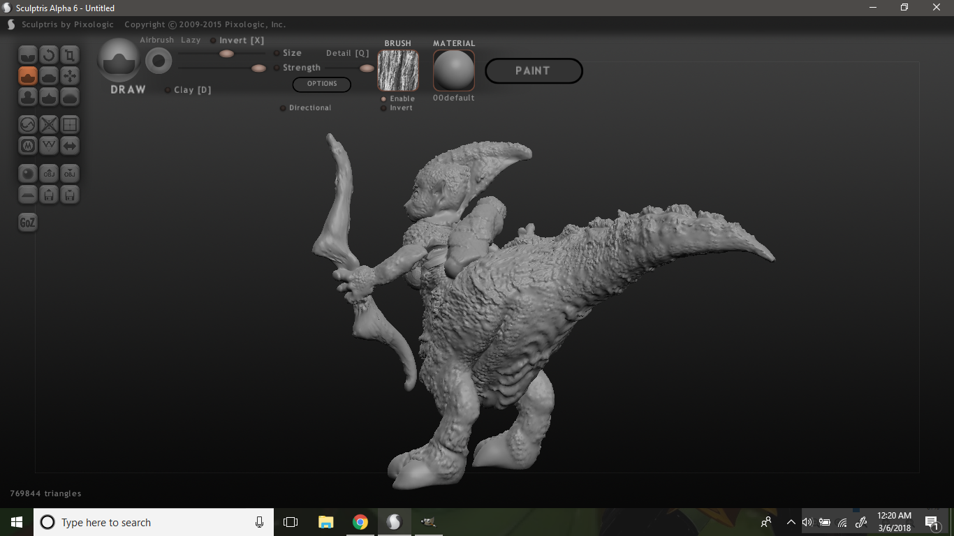Switch to PAINT mode

534,70
